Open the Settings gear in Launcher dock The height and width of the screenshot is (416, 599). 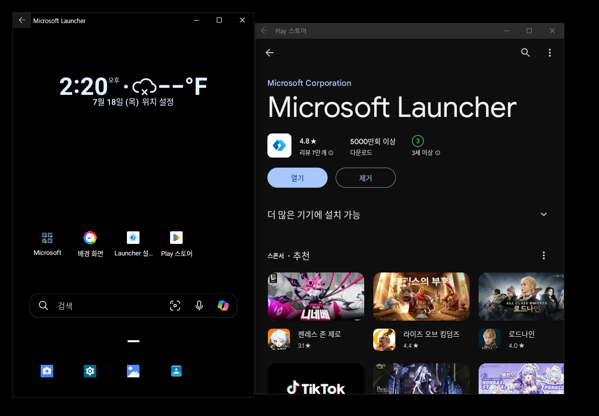click(90, 371)
